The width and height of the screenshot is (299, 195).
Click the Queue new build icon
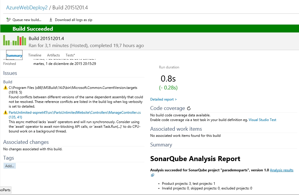8,20
